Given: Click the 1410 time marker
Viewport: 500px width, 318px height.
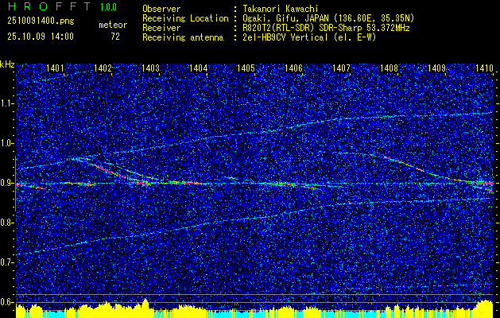Looking at the screenshot, I should pyautogui.click(x=484, y=68).
